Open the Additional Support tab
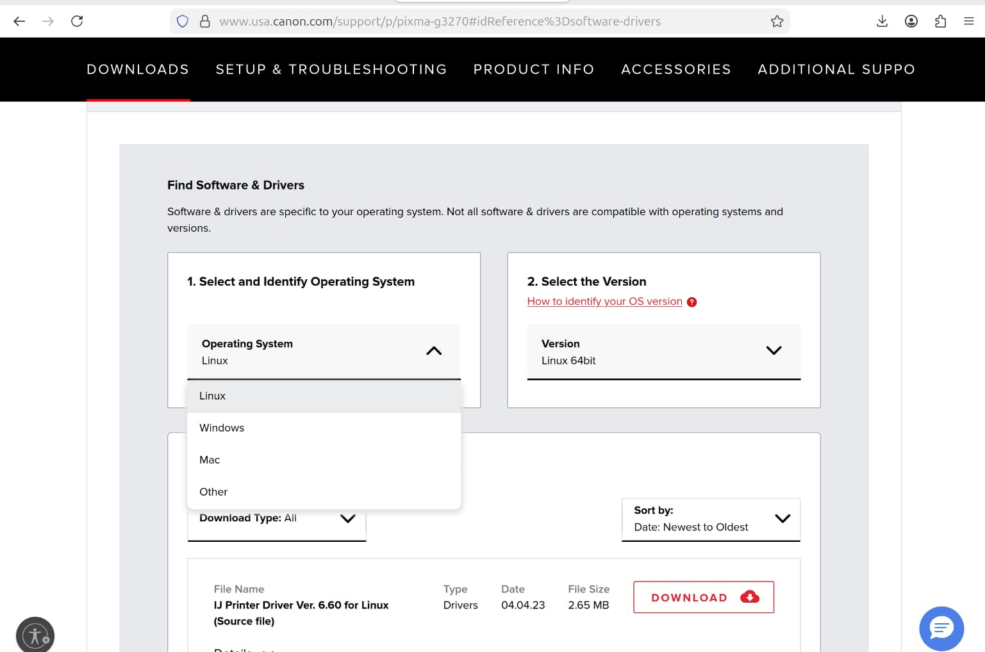Image resolution: width=985 pixels, height=652 pixels. click(x=836, y=69)
